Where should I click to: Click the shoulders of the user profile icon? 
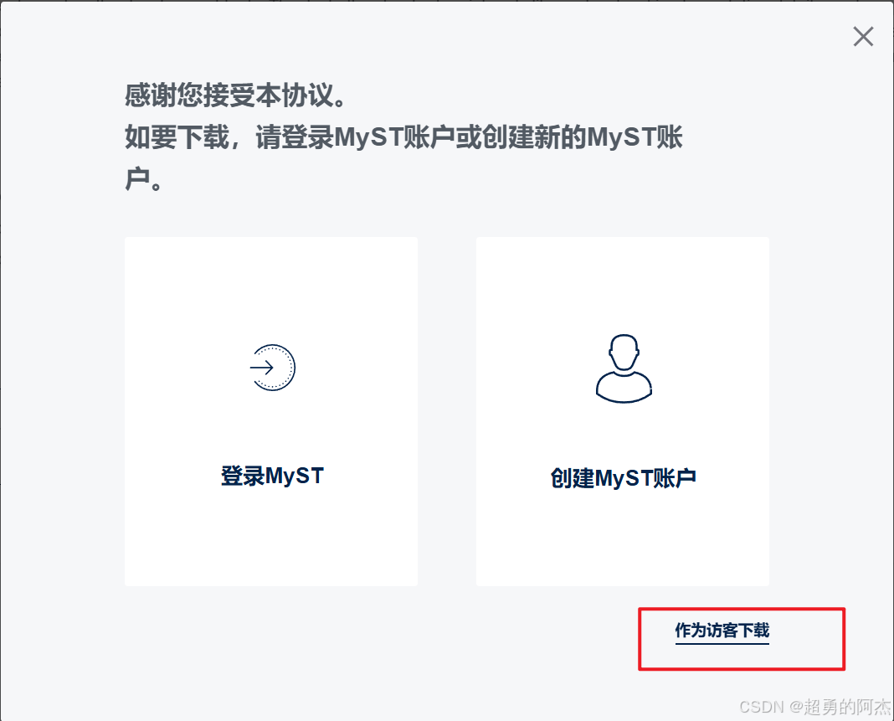tap(624, 388)
